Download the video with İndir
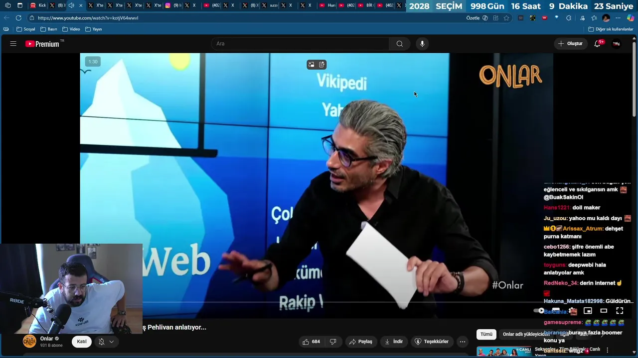Viewport: 638px width, 358px height. point(393,342)
